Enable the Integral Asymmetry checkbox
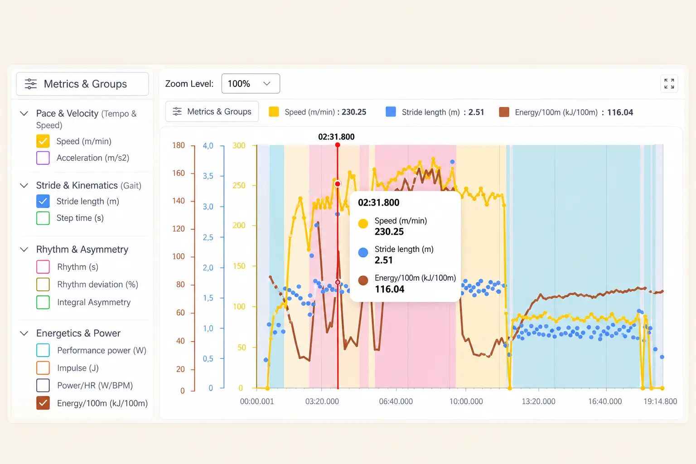 click(43, 302)
